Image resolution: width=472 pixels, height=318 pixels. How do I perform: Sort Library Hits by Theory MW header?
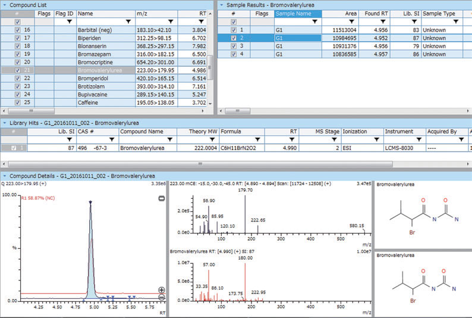[198, 132]
